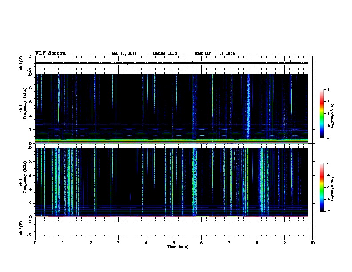Click the ch.1 voltage waveform trace
352x272 pixels.
172,63
